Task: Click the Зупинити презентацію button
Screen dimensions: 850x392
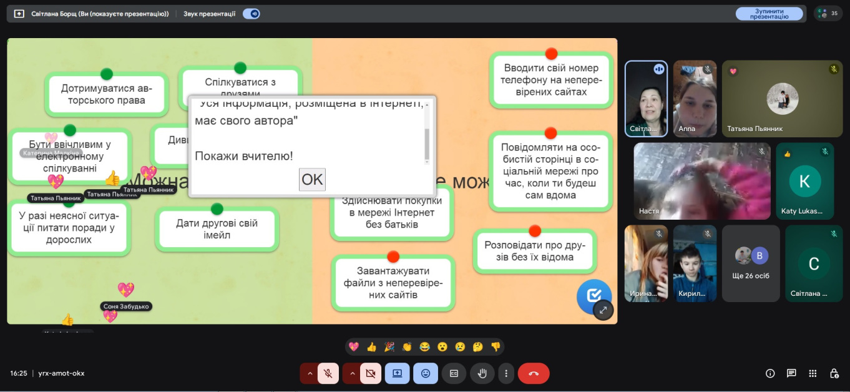Action: point(769,14)
